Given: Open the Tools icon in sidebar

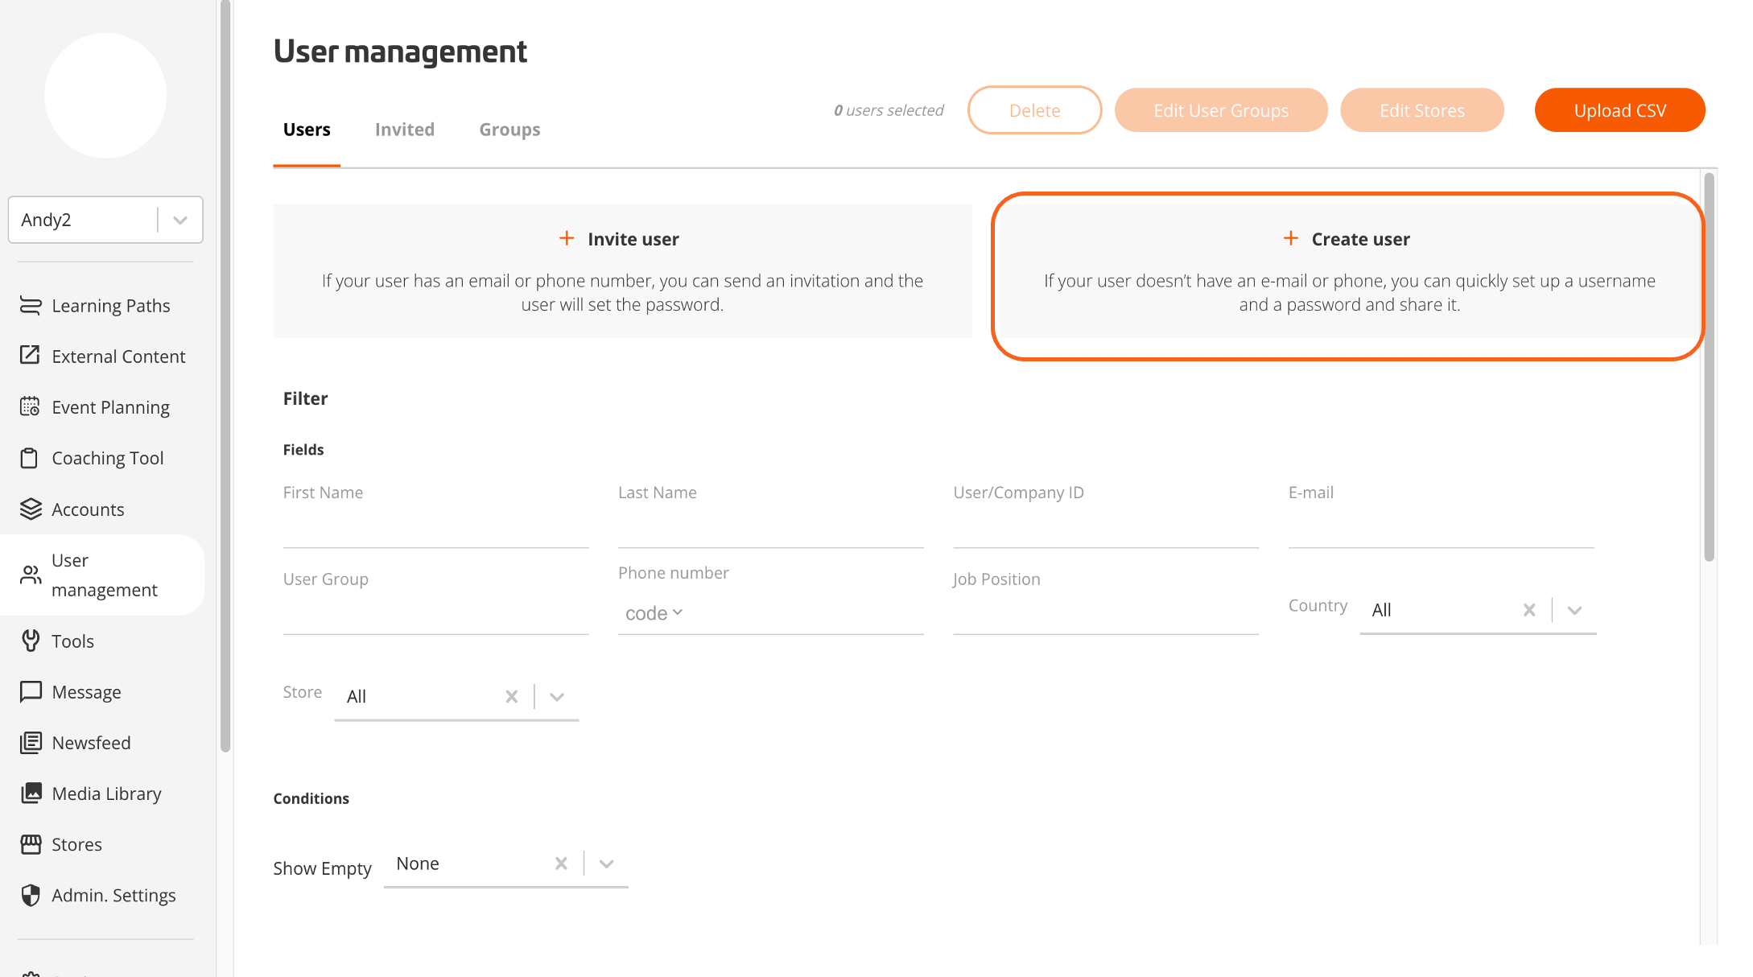Looking at the screenshot, I should (31, 641).
